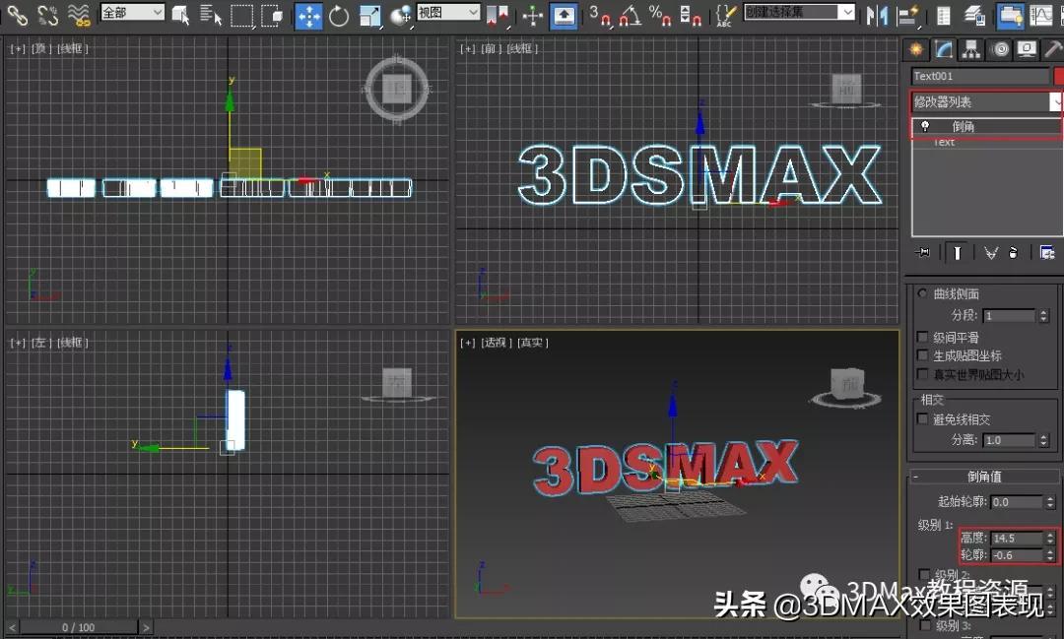Open the perspective viewport 真实 shading menu
Screen dimensions: 1064x639
pos(533,343)
